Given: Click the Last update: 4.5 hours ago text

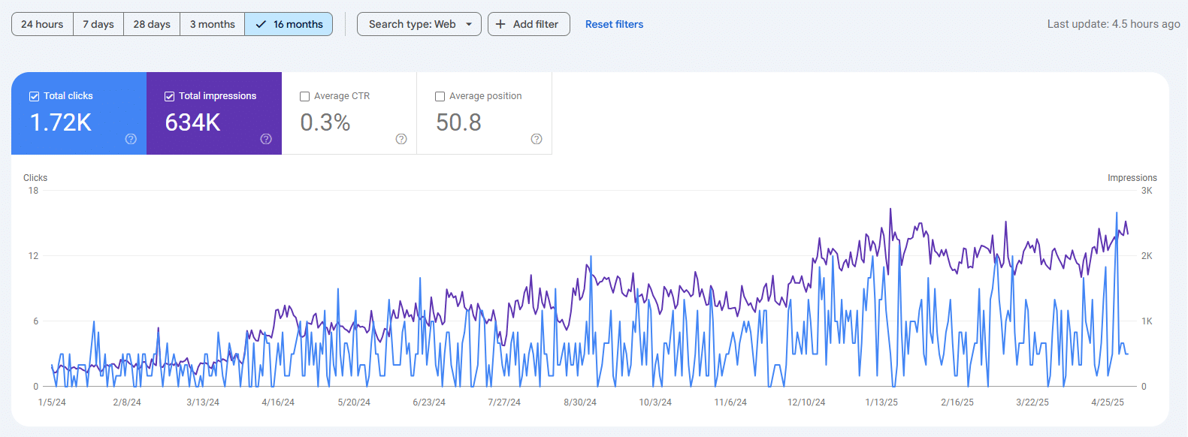Looking at the screenshot, I should [x=1114, y=24].
